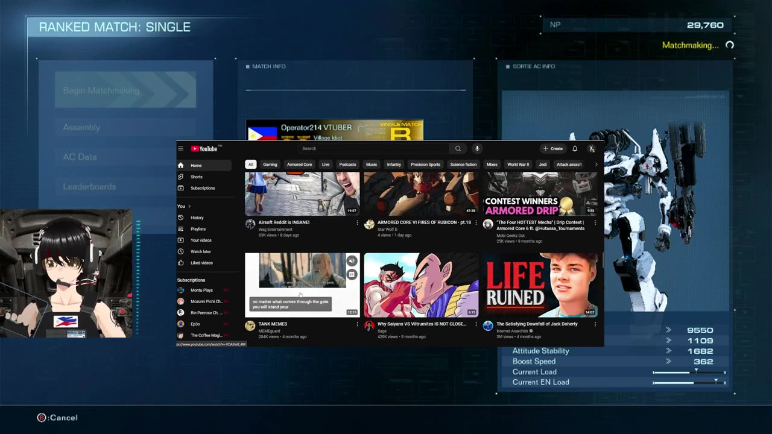
Task: Select the All filter chip
Action: click(250, 165)
